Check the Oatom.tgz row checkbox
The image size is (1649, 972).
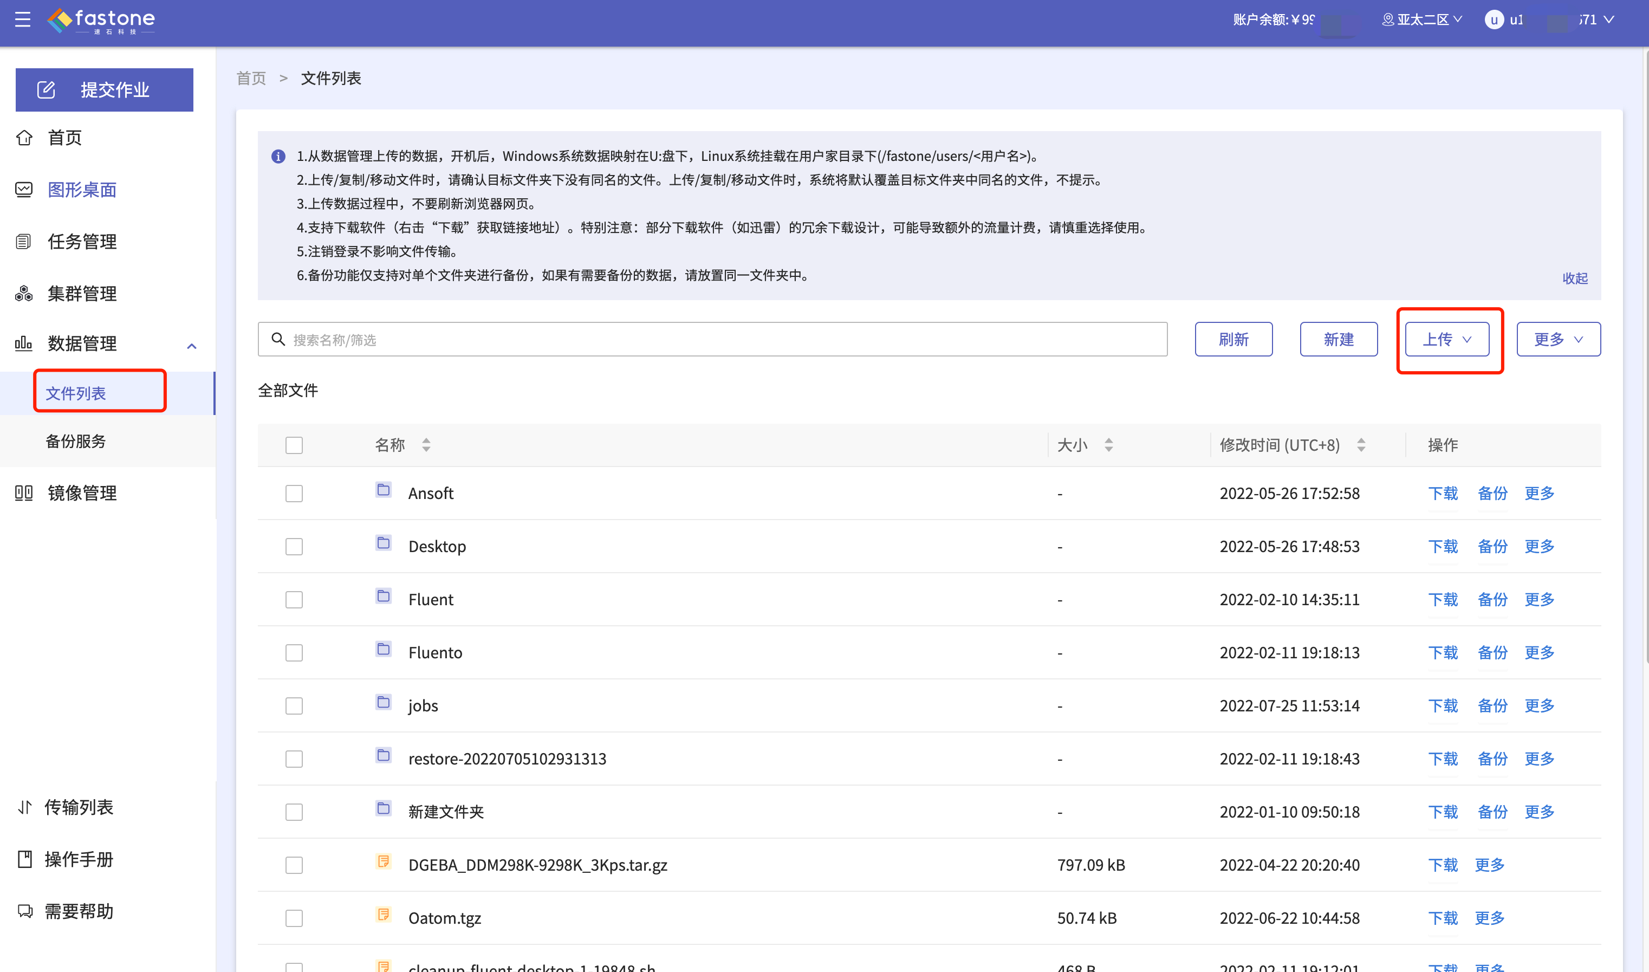click(294, 918)
